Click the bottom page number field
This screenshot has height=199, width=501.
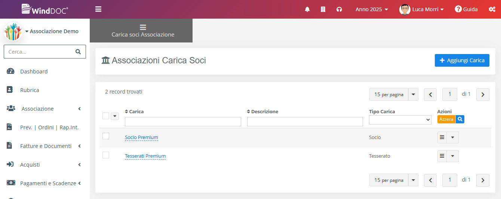(450, 180)
